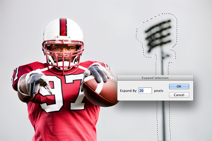Click the blurred stadium floodlights inside the selection

click(x=158, y=35)
